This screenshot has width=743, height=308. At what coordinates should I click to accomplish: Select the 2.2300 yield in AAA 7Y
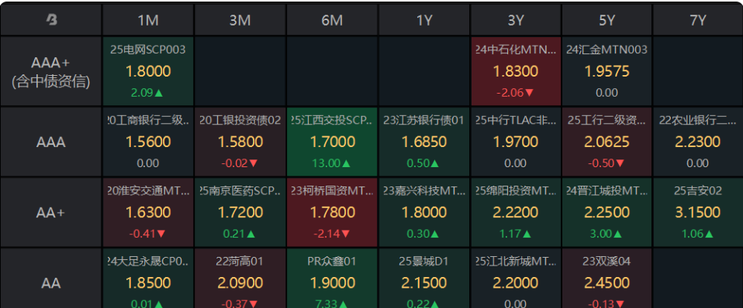coord(697,142)
